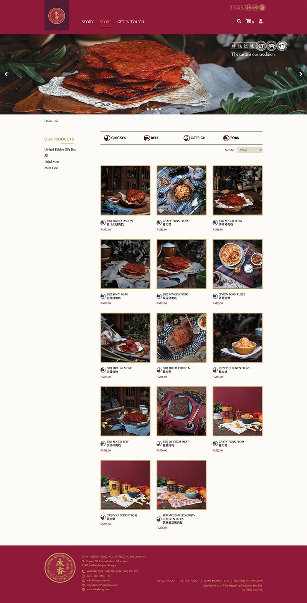Open the search magnifier icon

click(x=239, y=21)
